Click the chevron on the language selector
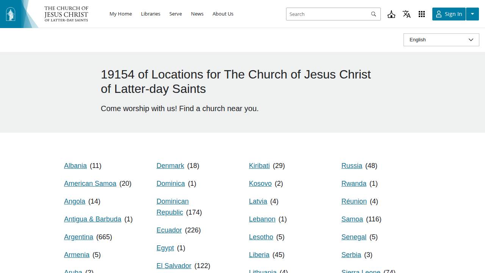485x273 pixels. click(471, 40)
